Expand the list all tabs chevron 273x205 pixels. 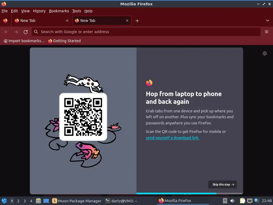[268, 21]
